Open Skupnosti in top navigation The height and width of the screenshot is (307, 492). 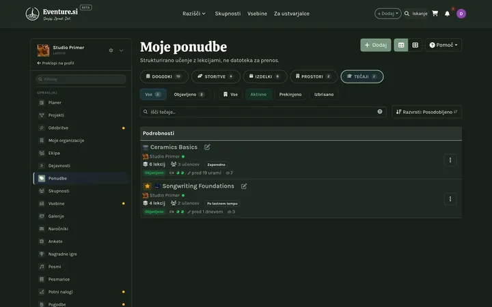point(228,14)
